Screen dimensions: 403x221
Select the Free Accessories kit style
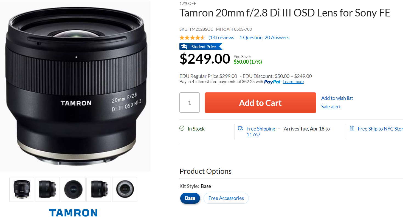pyautogui.click(x=226, y=198)
